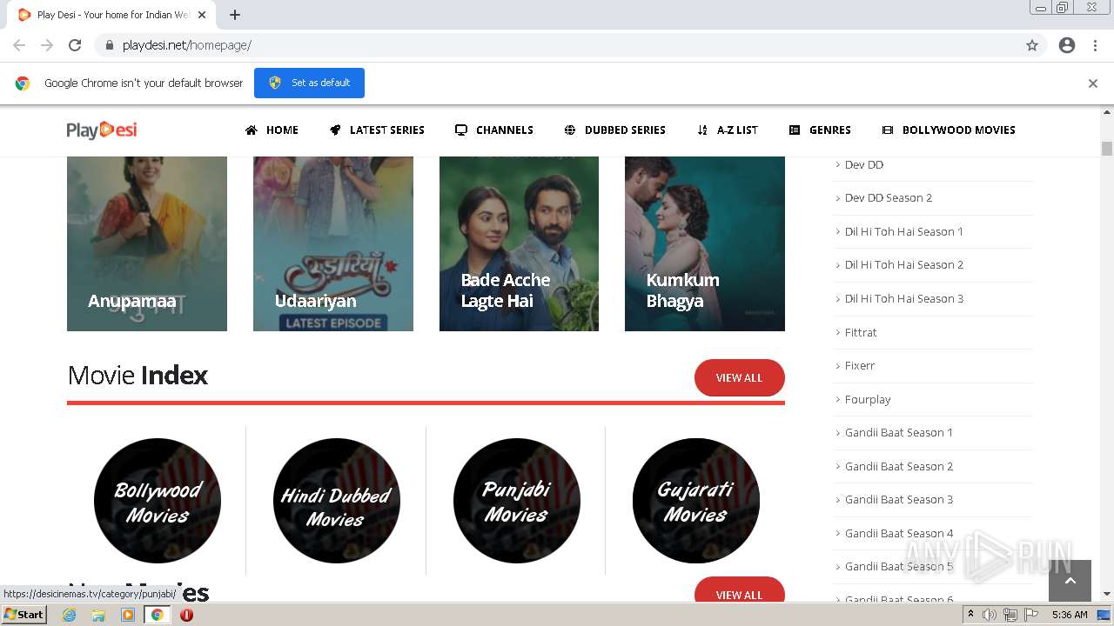Open the Anupamaa series card
The image size is (1114, 626).
(147, 244)
